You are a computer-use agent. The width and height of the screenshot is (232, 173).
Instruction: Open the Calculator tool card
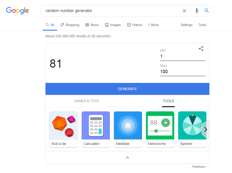click(x=96, y=129)
